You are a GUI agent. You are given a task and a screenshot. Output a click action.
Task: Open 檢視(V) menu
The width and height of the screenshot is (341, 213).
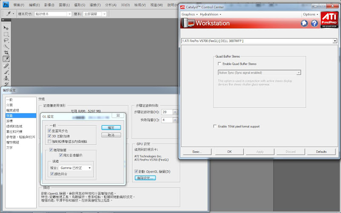[140, 5]
